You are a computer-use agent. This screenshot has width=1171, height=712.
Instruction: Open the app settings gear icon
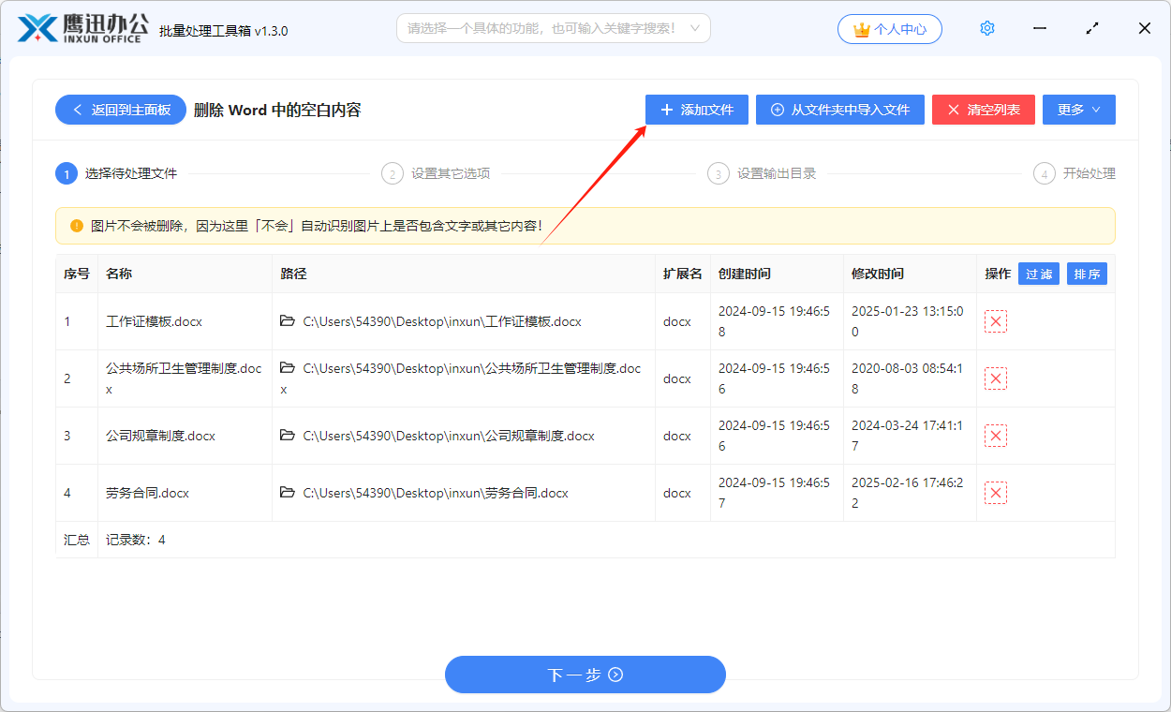click(x=986, y=28)
